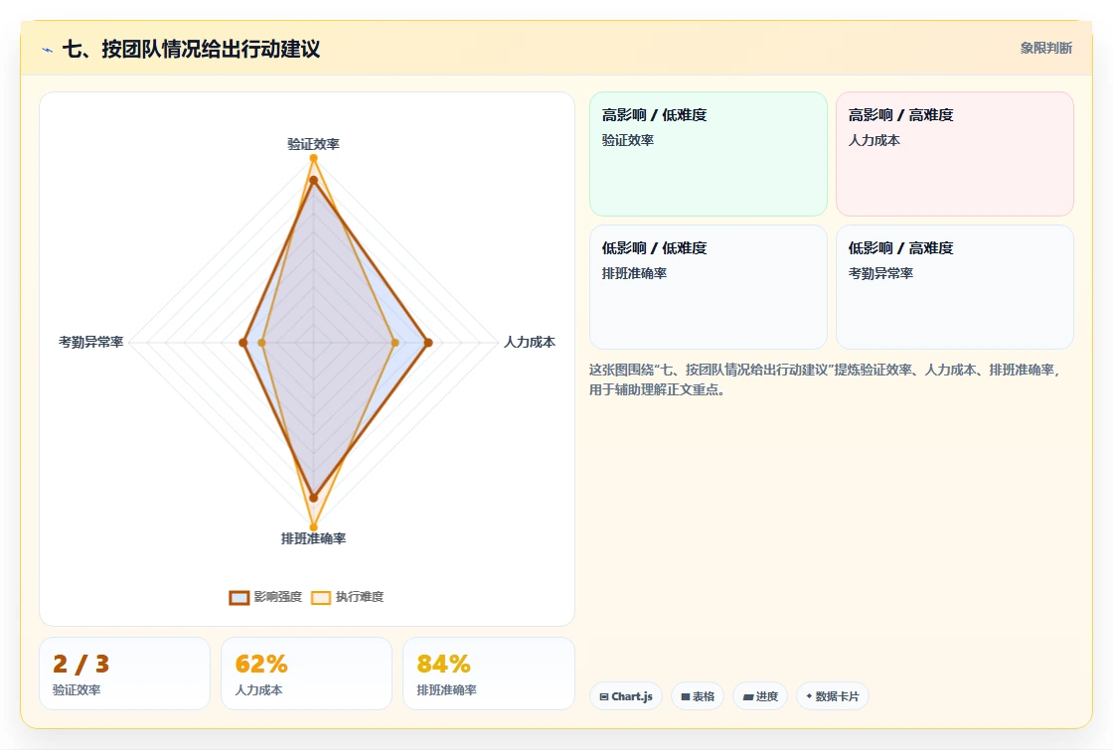Screen dimensions: 1113x750
Task: Click the Chart.js tag icon
Action: coord(604,696)
